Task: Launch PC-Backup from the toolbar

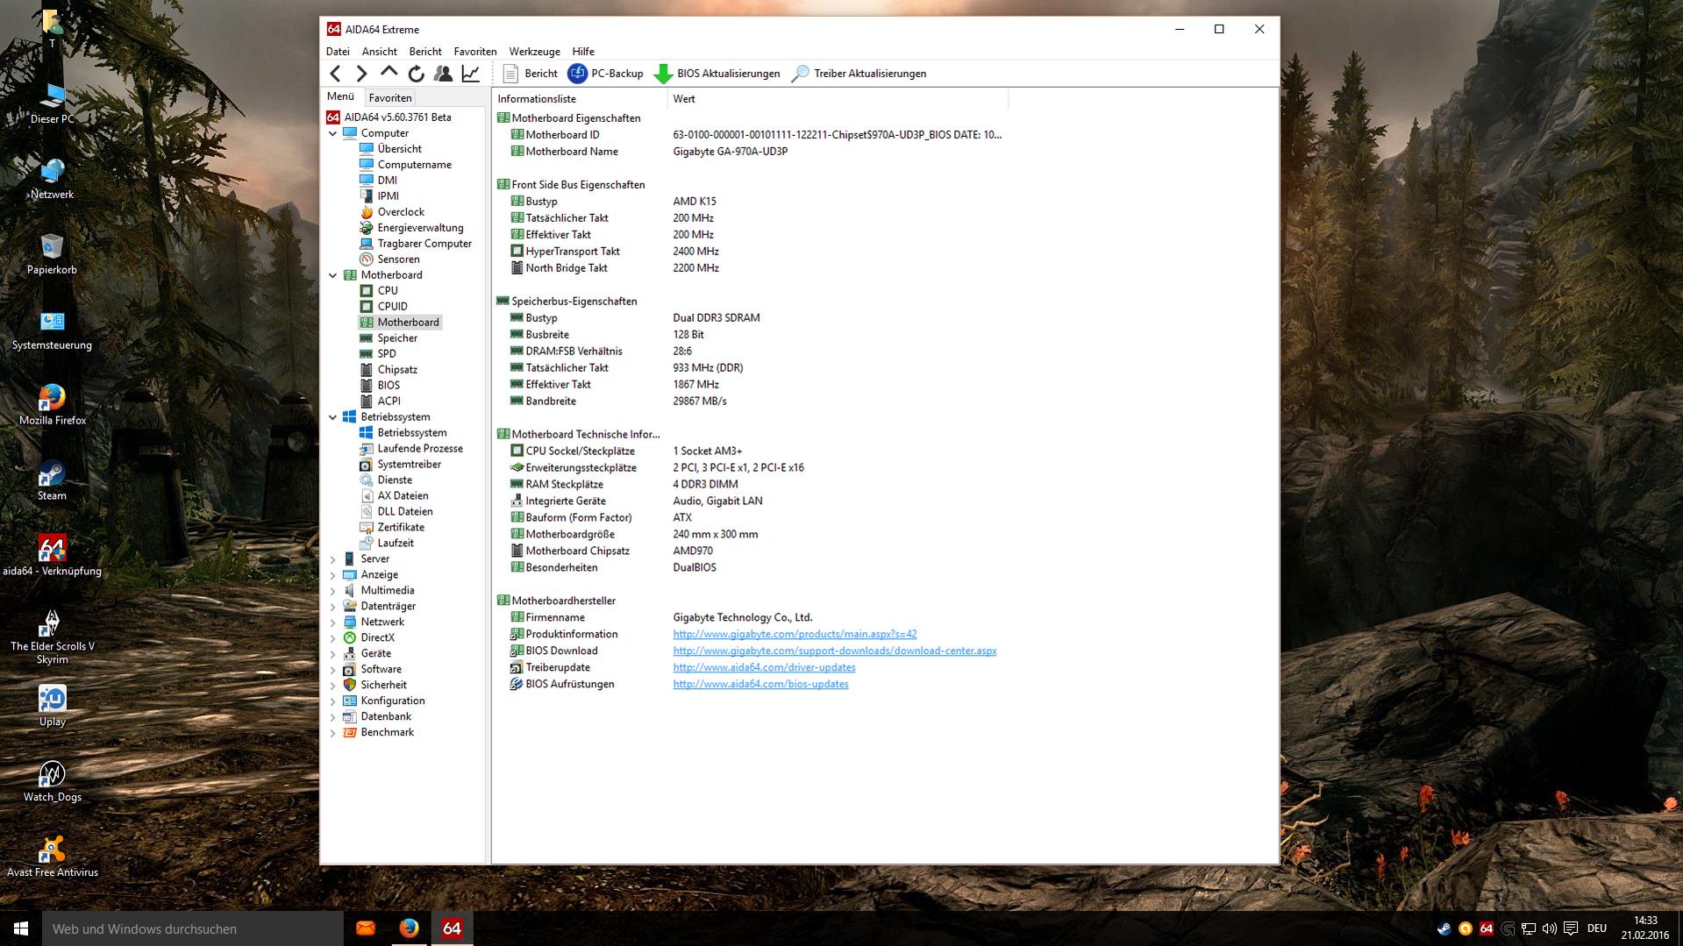Action: (605, 74)
